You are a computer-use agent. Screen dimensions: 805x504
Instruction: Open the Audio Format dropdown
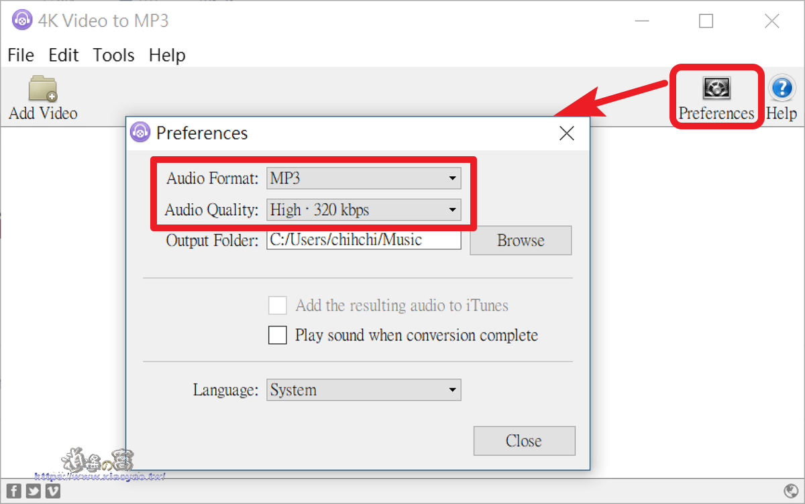(364, 178)
